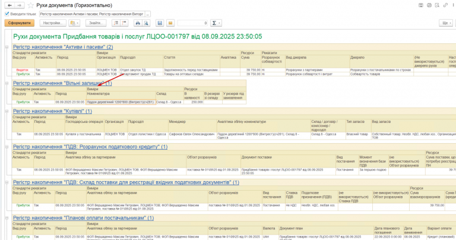Click the 250,000 'В наявності' value

[194, 102]
